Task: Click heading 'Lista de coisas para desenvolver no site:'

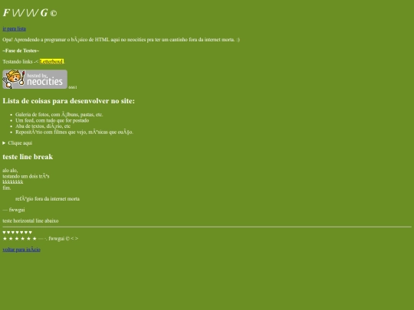Action: point(69,101)
